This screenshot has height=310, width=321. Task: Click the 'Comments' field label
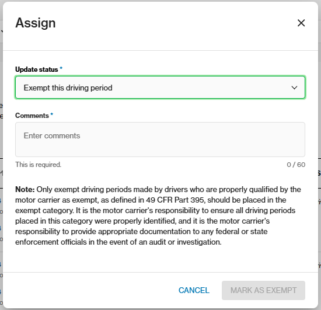[x=32, y=116]
